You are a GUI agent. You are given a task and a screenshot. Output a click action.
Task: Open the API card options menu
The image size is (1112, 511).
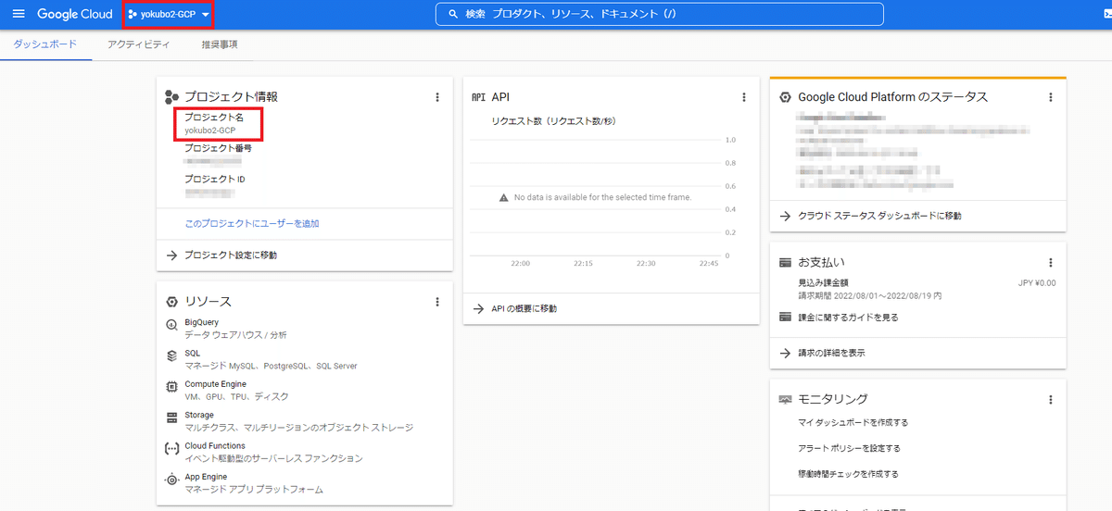click(743, 96)
